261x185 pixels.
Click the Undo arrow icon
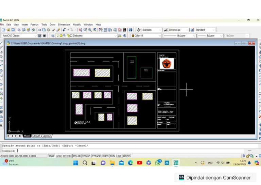click(x=64, y=30)
